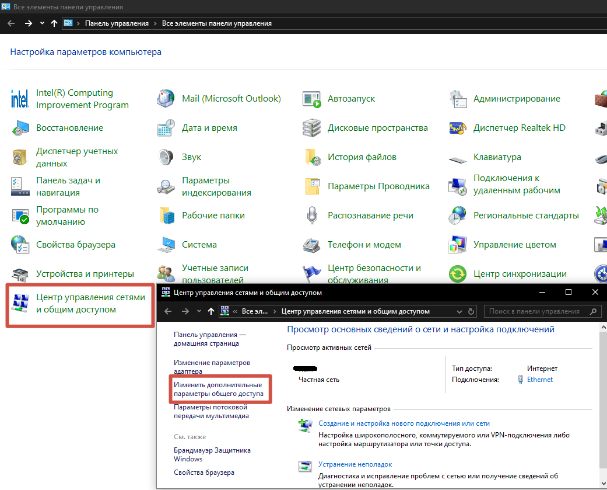Open the Администрирование icon
The height and width of the screenshot is (490, 607).
click(x=458, y=99)
